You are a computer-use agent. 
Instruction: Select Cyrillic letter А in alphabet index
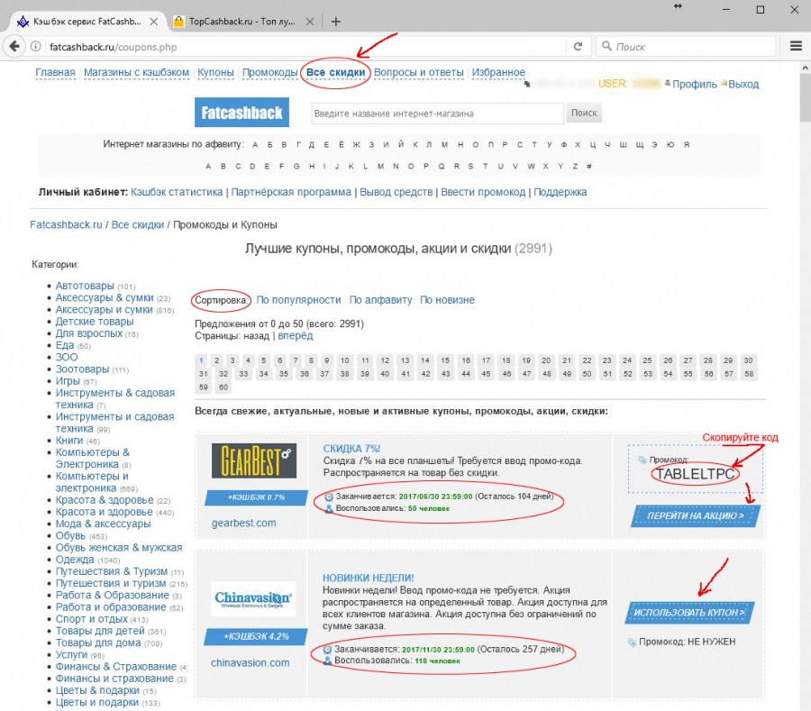coord(255,145)
